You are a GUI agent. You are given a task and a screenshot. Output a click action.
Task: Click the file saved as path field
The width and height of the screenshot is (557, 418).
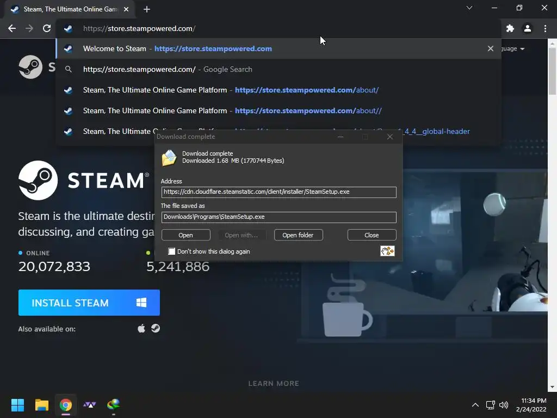tap(279, 217)
